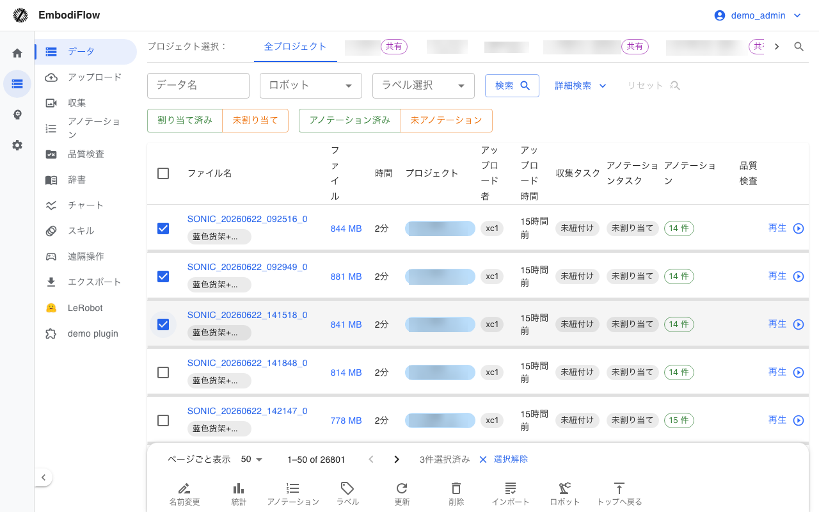The height and width of the screenshot is (512, 819).
Task: Change rows per page from 50
Action: [x=252, y=460]
